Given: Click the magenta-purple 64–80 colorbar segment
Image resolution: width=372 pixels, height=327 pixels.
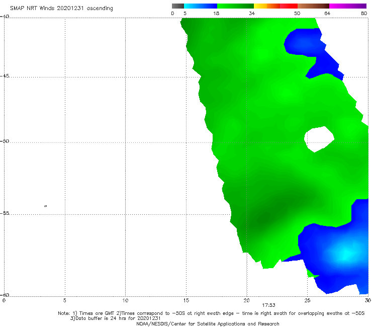Looking at the screenshot, I should click(348, 6).
